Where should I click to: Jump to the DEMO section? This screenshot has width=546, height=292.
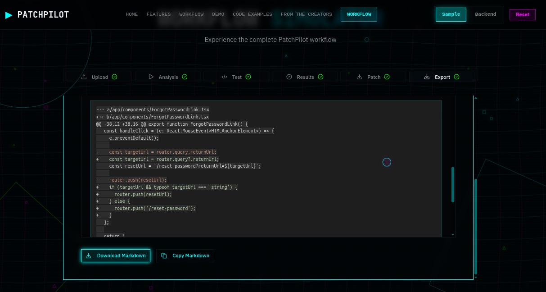(x=218, y=14)
